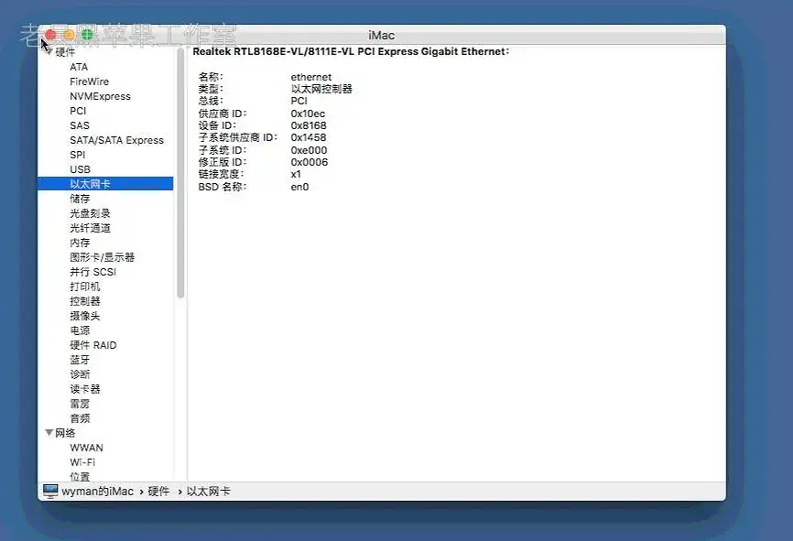Select 雷雳 thunderbolt item

pos(80,404)
